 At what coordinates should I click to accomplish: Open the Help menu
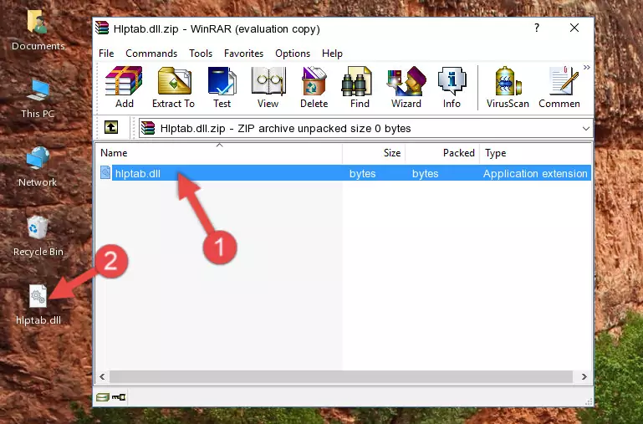[x=332, y=54]
